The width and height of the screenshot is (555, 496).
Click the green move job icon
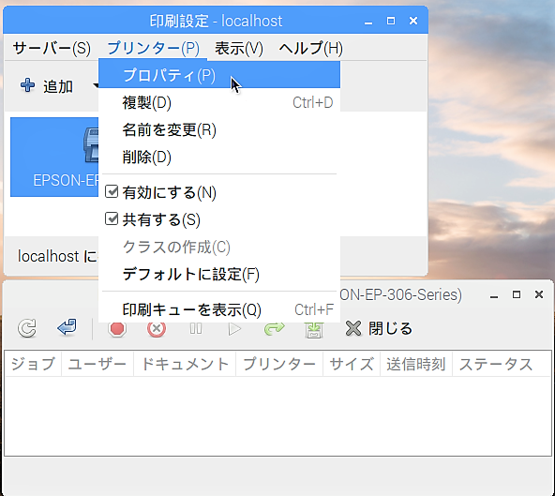point(314,329)
